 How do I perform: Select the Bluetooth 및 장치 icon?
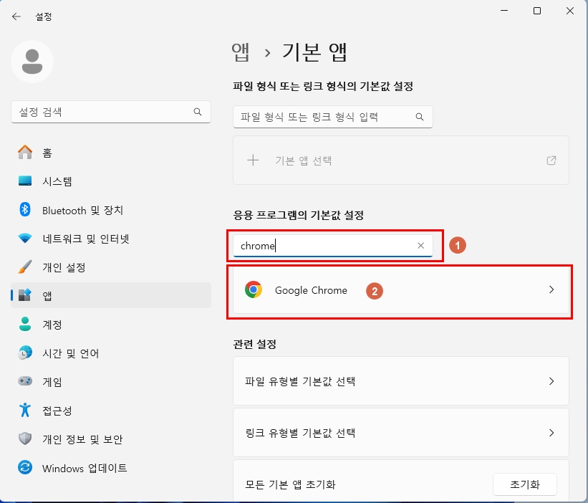(24, 210)
